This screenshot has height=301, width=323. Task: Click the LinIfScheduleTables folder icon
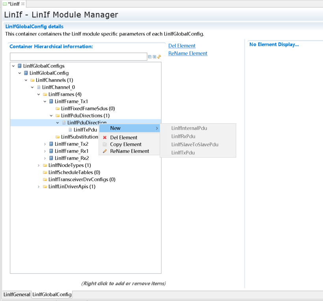click(45, 172)
